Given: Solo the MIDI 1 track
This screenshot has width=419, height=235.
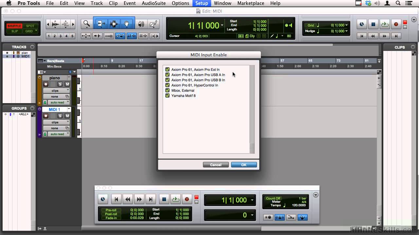Looking at the screenshot, I should click(x=60, y=116).
